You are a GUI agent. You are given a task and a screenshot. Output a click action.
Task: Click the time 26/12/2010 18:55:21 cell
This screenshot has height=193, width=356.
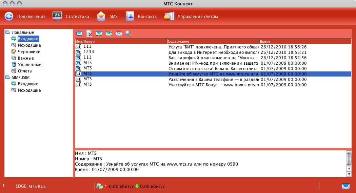pyautogui.click(x=283, y=52)
